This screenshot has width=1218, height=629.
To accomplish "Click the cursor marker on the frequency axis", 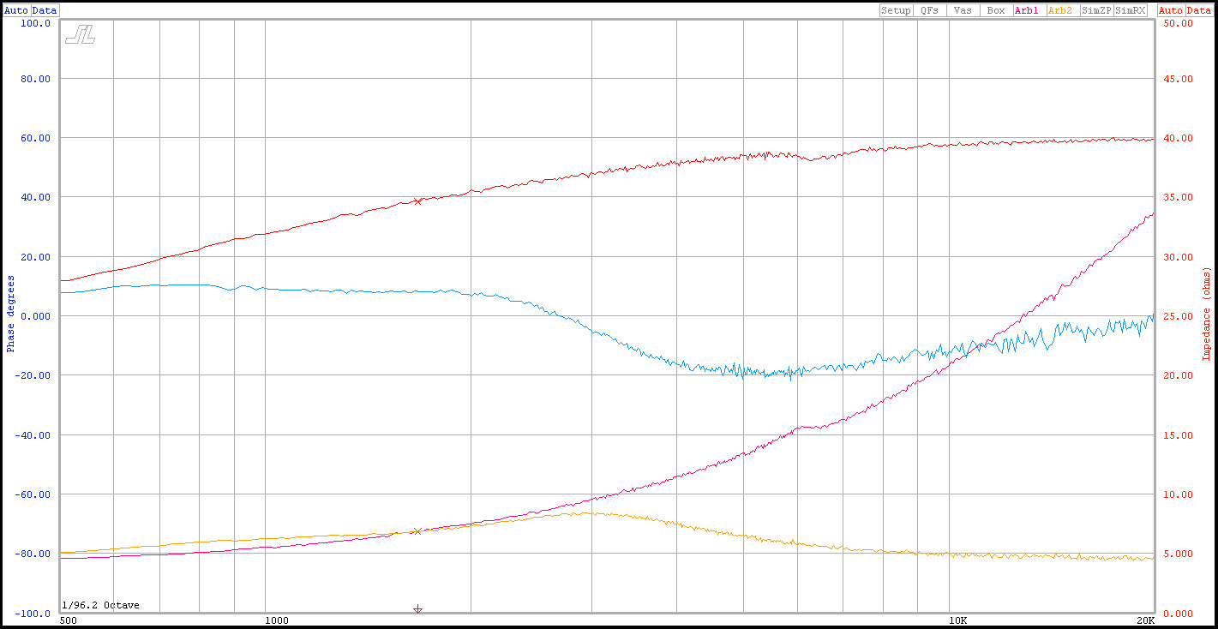I will pos(417,609).
